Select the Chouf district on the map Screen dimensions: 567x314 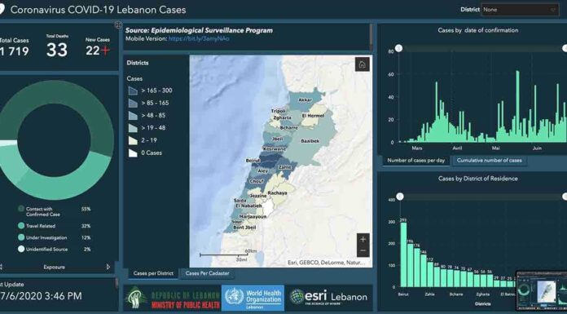[x=257, y=181]
